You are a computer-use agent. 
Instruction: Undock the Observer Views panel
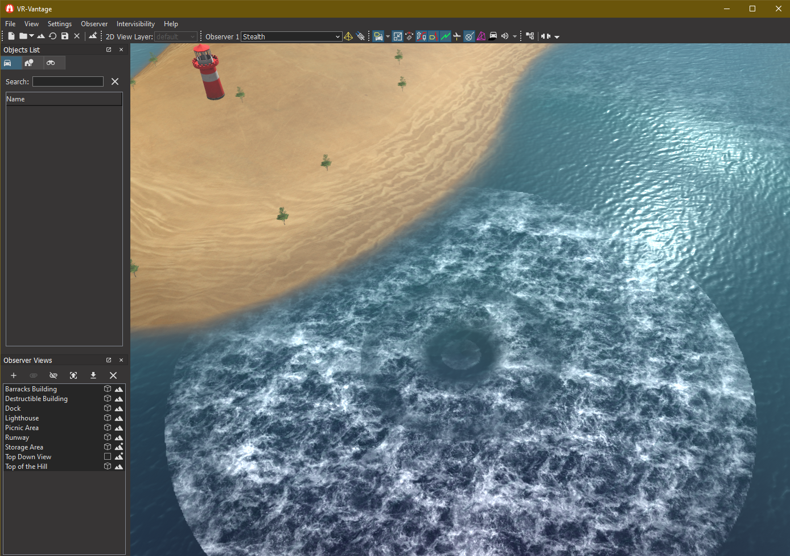tap(109, 360)
